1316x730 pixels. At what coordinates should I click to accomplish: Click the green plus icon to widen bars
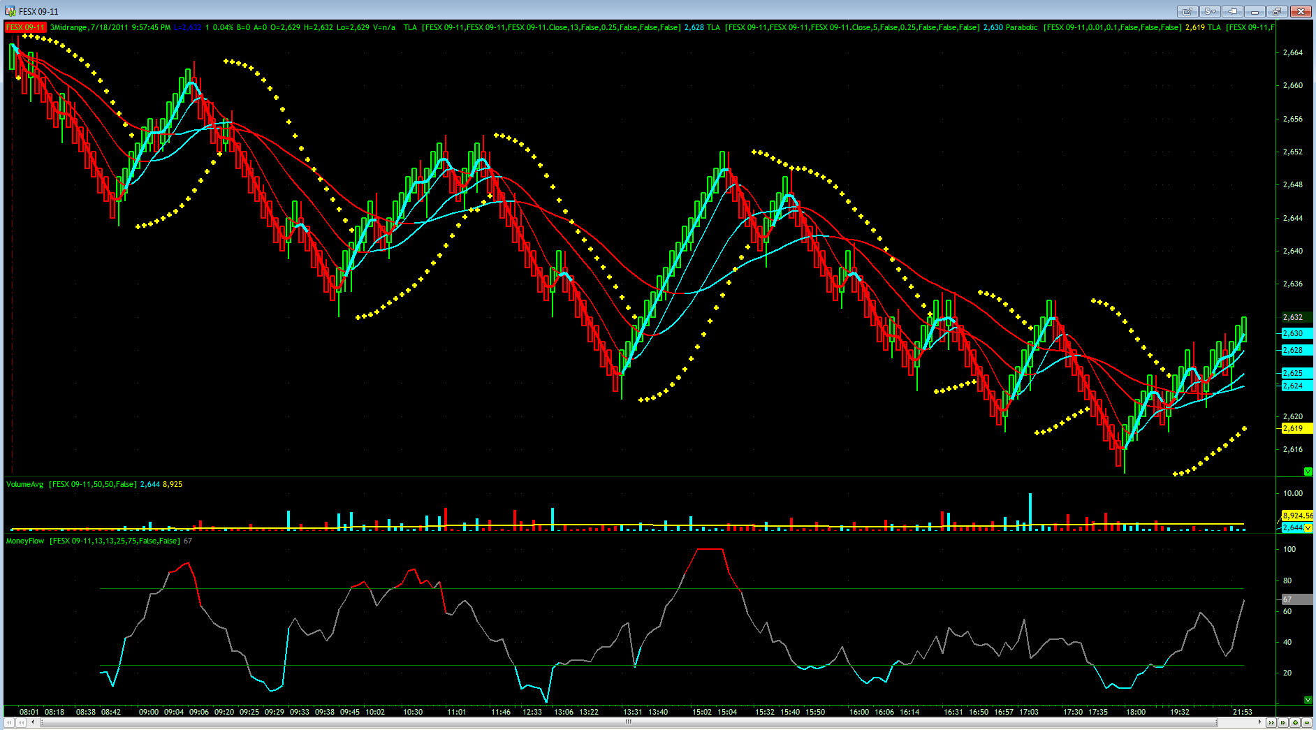click(1296, 723)
